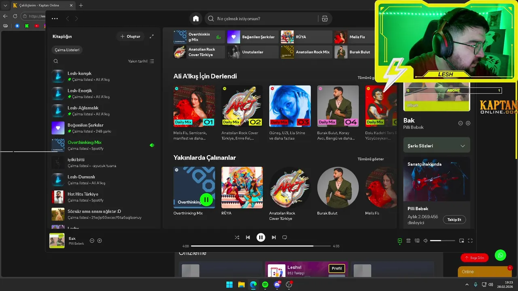Screen dimensions: 518x291
Task: Click Tümünü göster for Yakınlarda Çalınanlar
Action: [371, 159]
